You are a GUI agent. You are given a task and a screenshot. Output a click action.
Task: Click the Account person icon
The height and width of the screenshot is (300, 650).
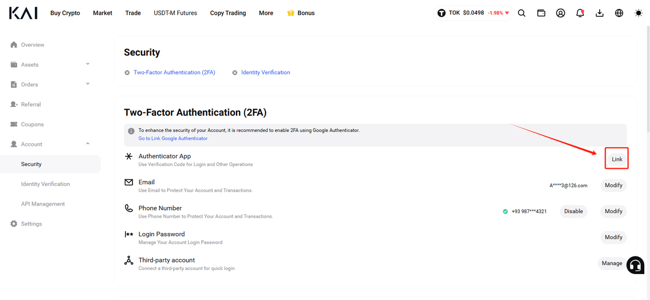(14, 144)
